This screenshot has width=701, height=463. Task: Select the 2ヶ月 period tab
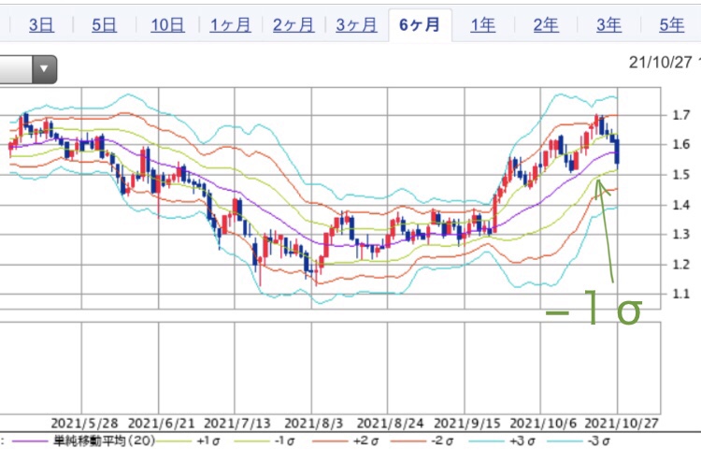click(293, 25)
